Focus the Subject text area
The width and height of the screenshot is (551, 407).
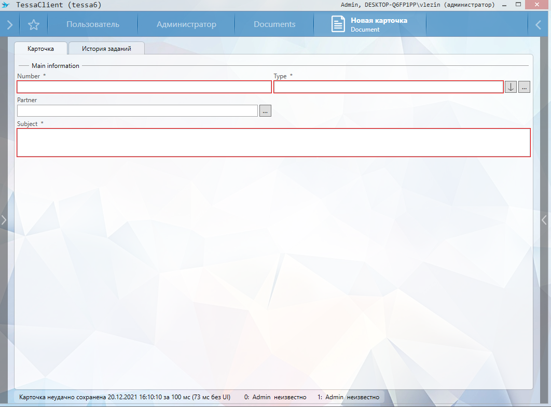pos(273,143)
